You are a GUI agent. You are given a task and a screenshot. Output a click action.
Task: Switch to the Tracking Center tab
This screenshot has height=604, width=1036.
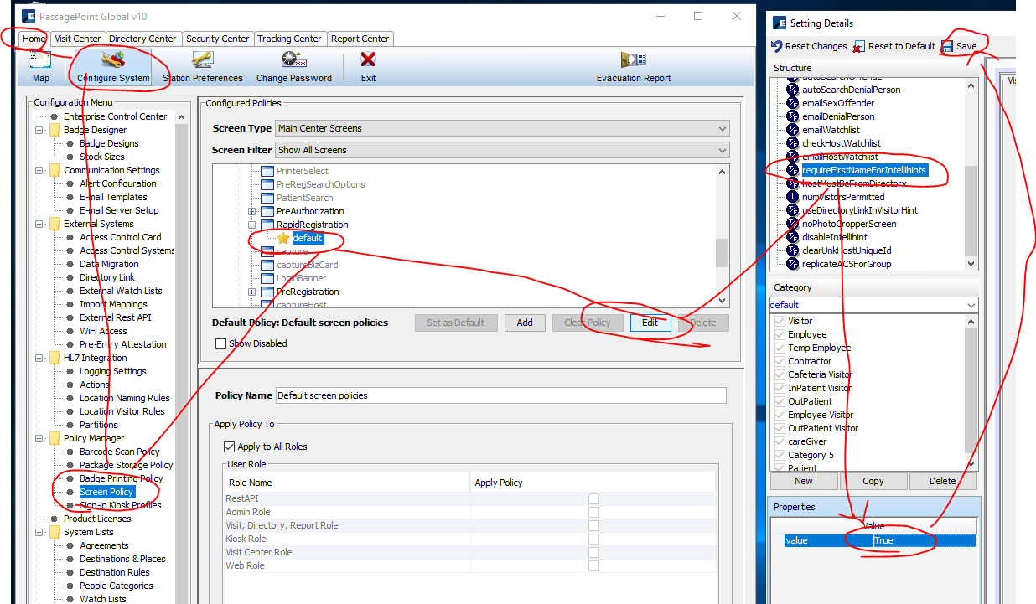289,39
